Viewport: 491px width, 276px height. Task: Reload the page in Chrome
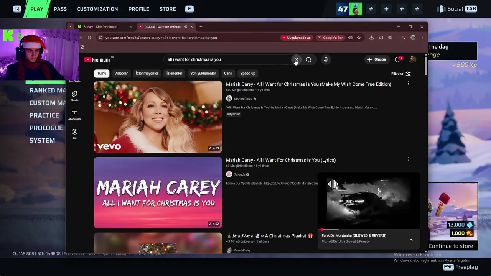(x=89, y=38)
